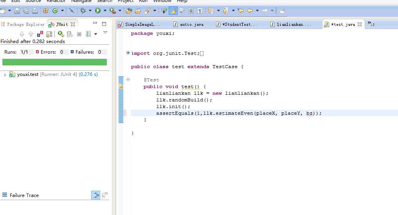This screenshot has width=398, height=215.
Task: Open the Run configurations dropdown arrow
Action: coord(105,11)
